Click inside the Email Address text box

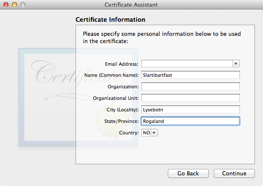pos(187,64)
